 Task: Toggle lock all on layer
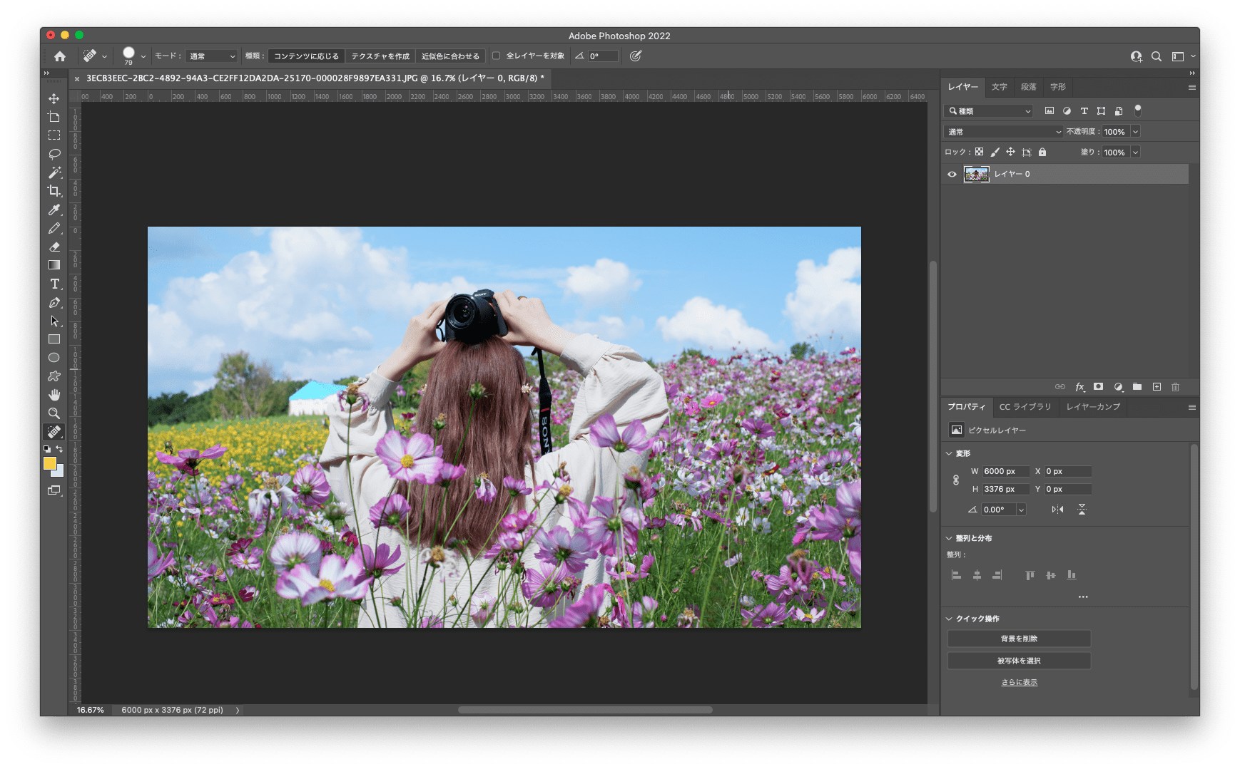tap(1042, 152)
